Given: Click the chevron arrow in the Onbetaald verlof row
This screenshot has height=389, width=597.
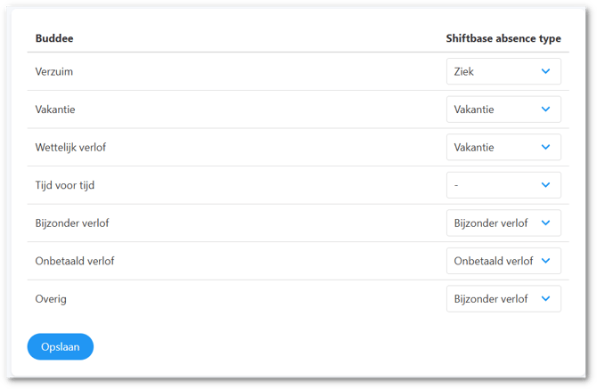Looking at the screenshot, I should click(545, 261).
